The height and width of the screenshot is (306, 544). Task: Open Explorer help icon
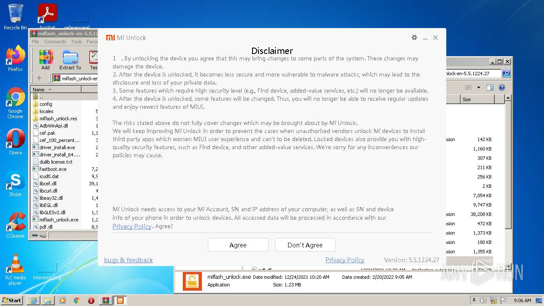(x=501, y=88)
